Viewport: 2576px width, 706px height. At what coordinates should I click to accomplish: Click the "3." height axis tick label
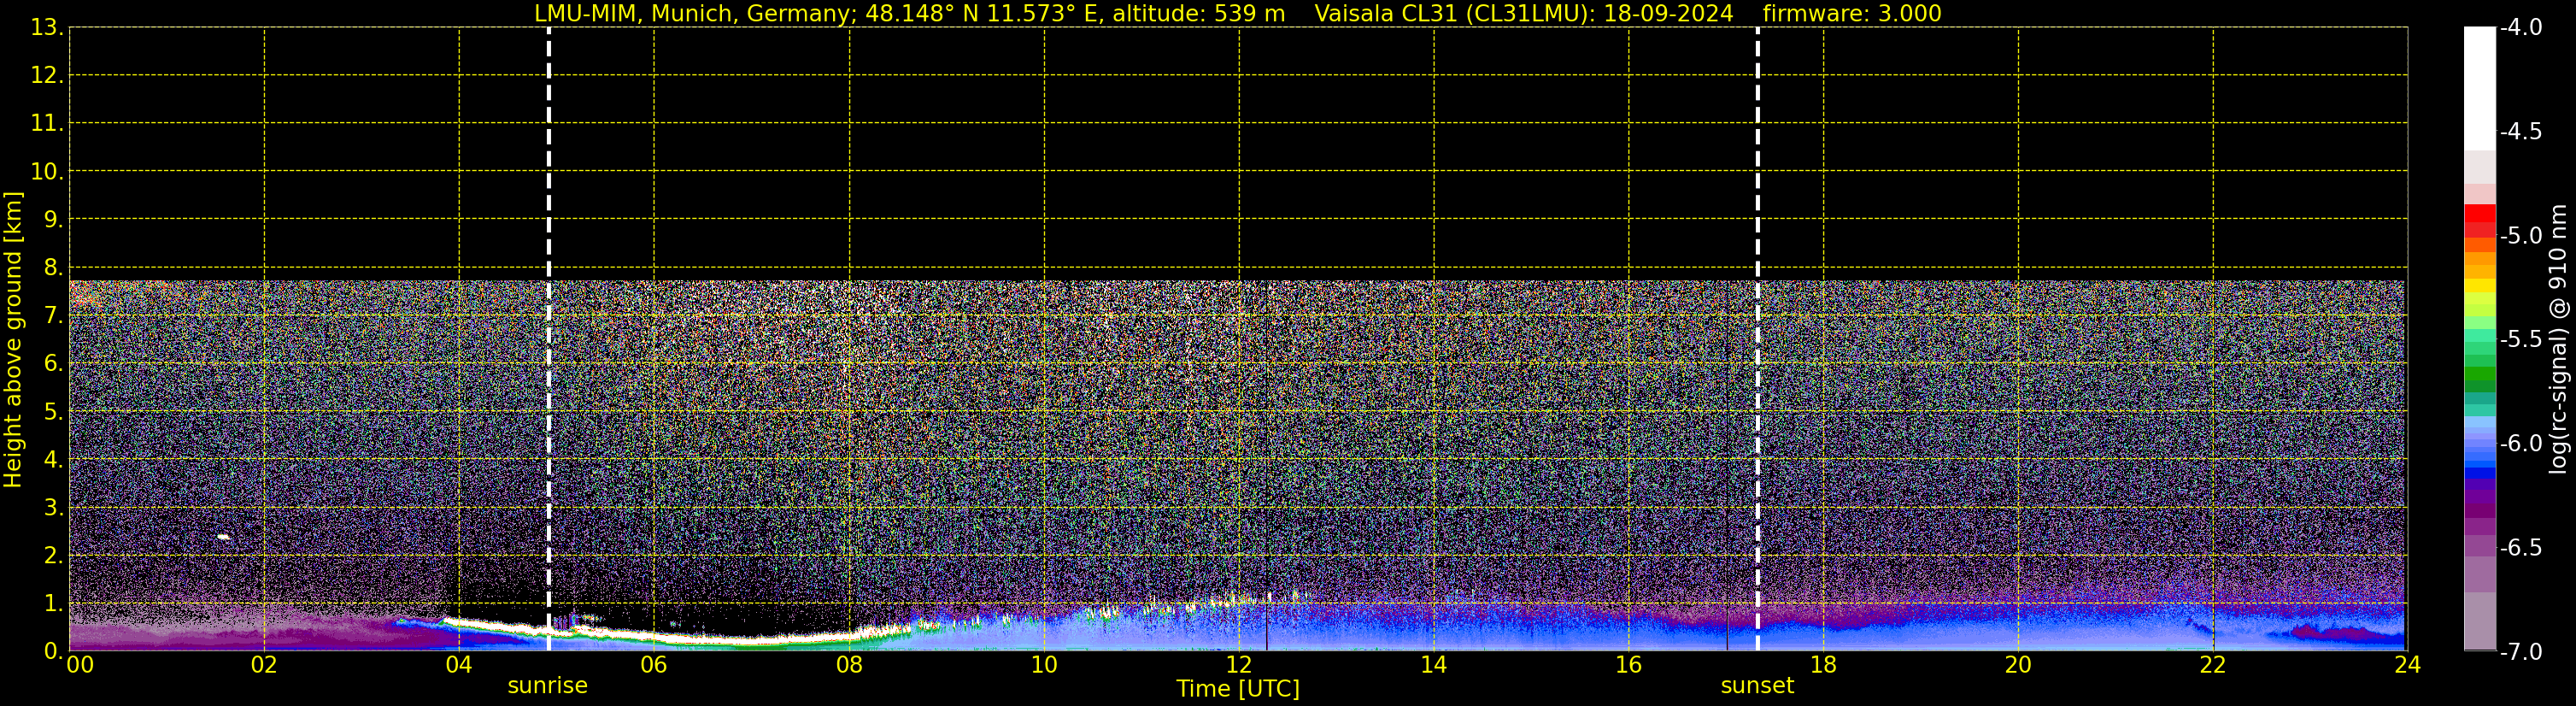53,508
